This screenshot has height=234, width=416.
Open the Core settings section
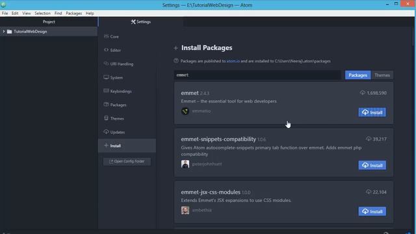tap(111, 36)
